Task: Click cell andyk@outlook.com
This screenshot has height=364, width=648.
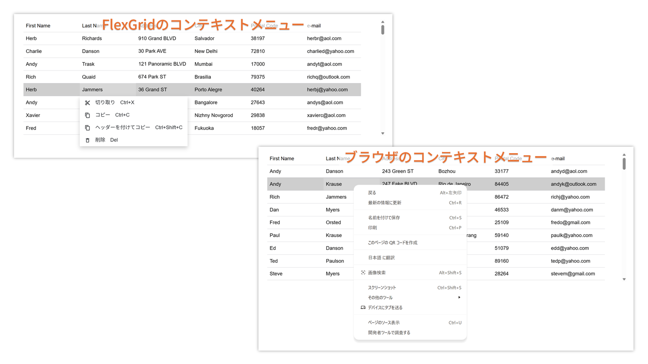Action: [573, 184]
